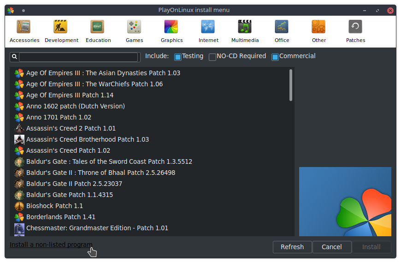Click the Cancel button
Viewport: 401px width, 263px height.
pos(332,247)
